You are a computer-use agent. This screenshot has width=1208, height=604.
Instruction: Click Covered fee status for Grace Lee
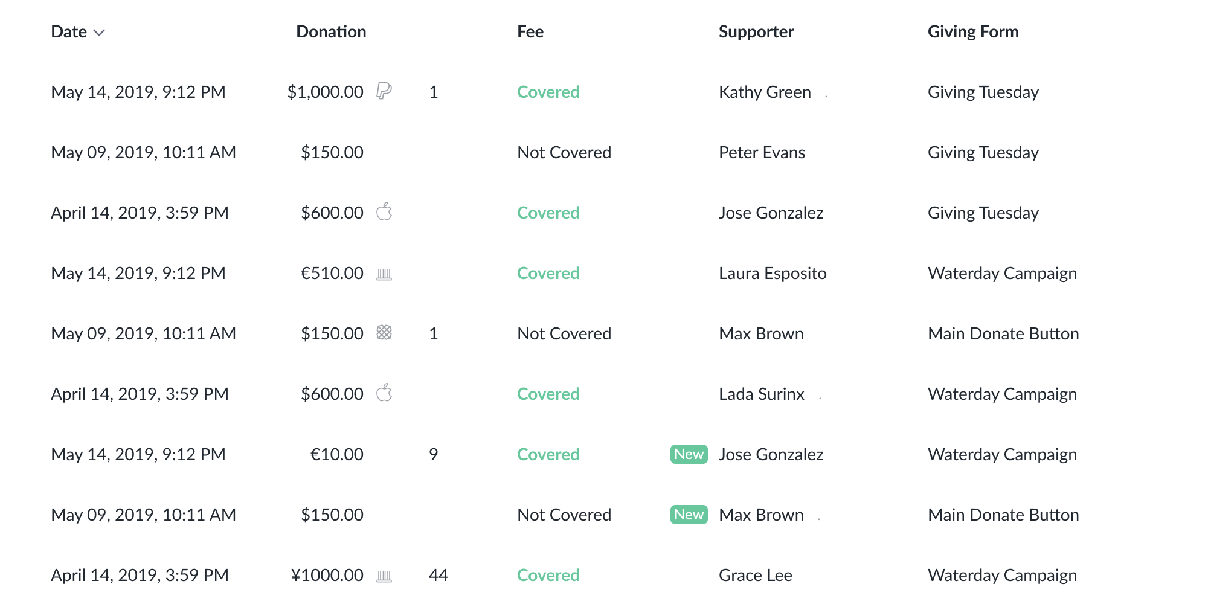pyautogui.click(x=548, y=575)
